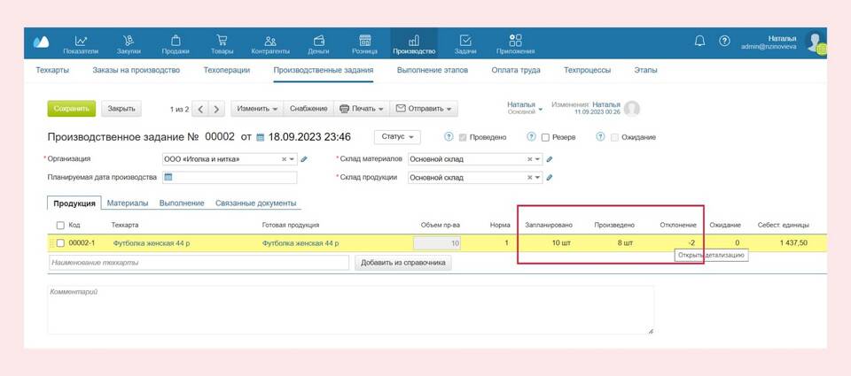Select row 00002-1 checkbox

(x=60, y=243)
